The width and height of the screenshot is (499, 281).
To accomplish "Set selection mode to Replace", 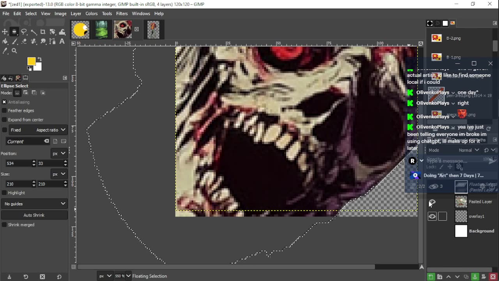I will [17, 93].
